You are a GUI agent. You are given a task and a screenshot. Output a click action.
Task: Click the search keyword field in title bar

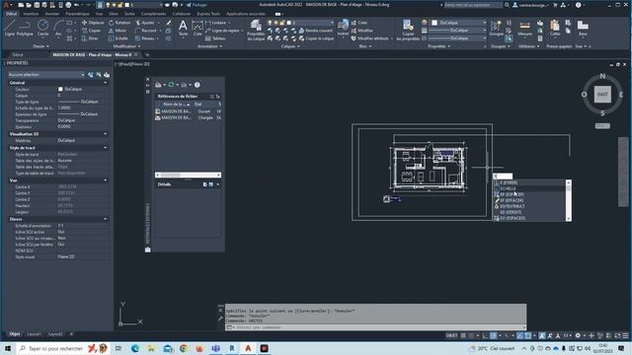tap(473, 5)
